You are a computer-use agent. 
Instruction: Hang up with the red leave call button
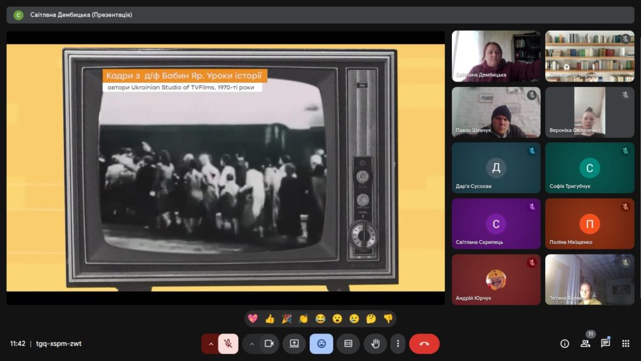[x=424, y=343]
